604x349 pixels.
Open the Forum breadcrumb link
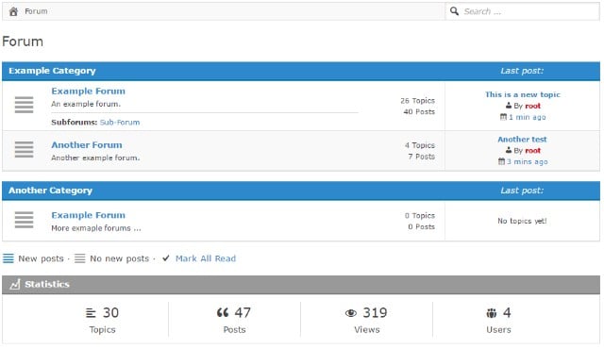tap(36, 11)
